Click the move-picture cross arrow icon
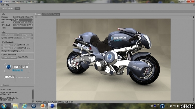 pos(191,17)
